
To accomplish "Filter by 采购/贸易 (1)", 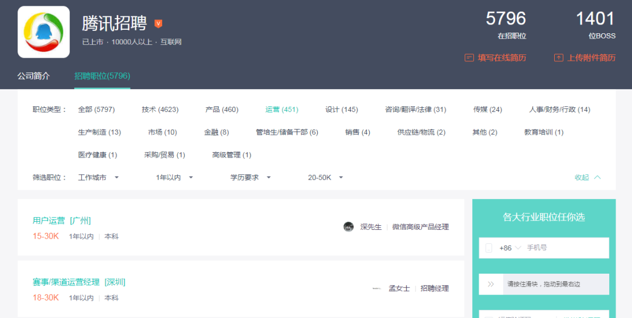I will pos(164,155).
